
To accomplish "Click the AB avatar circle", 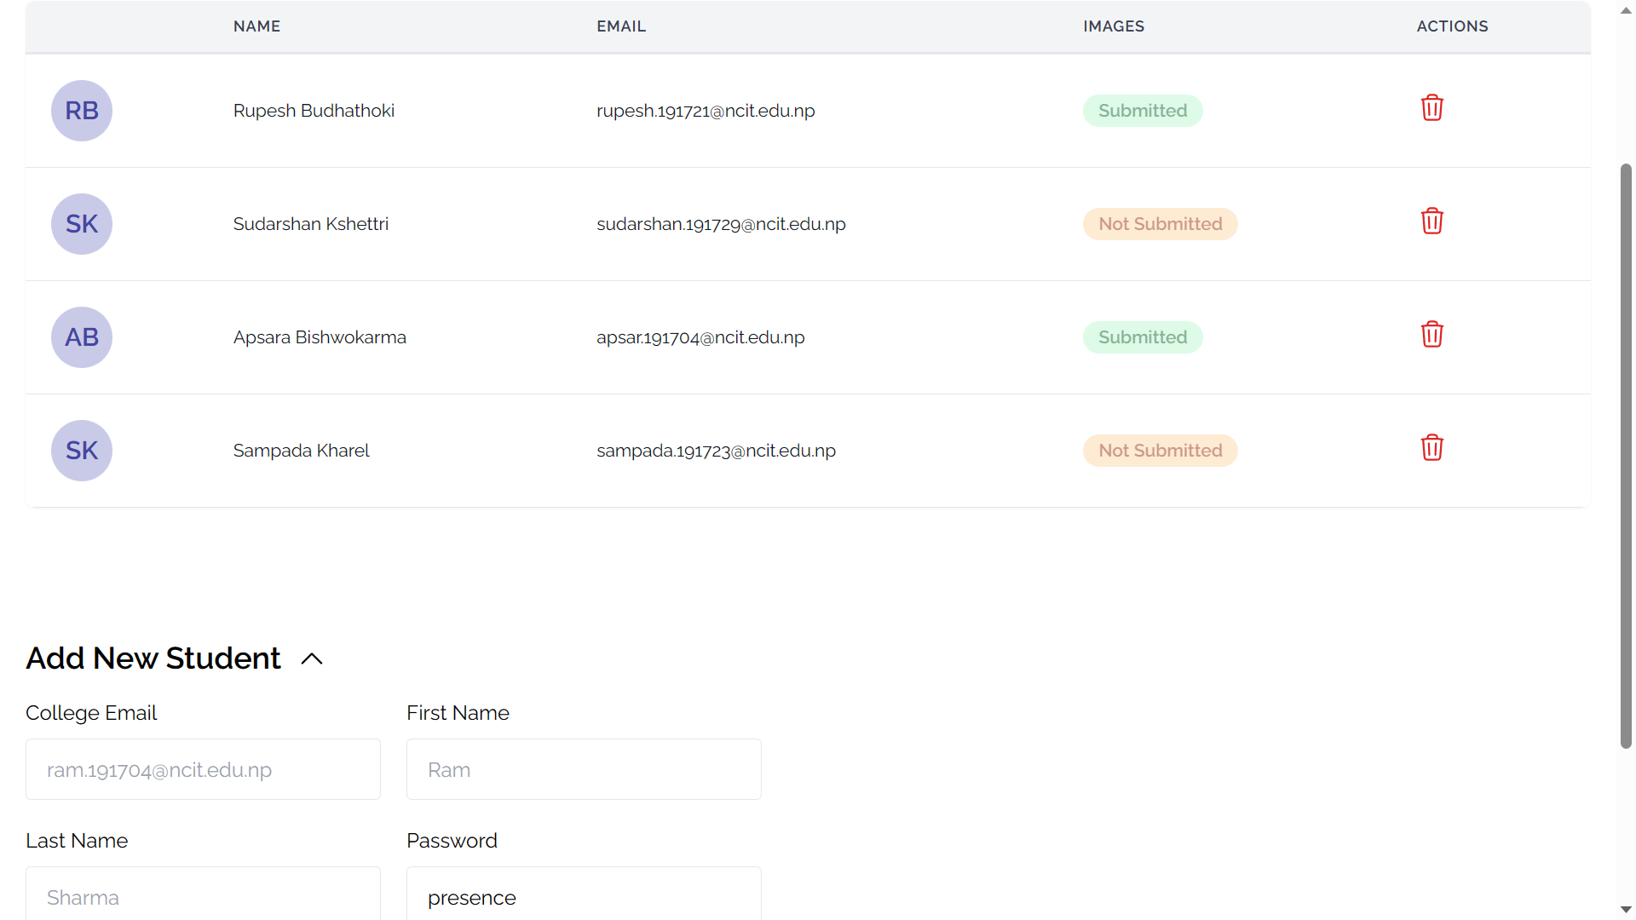I will tap(82, 337).
